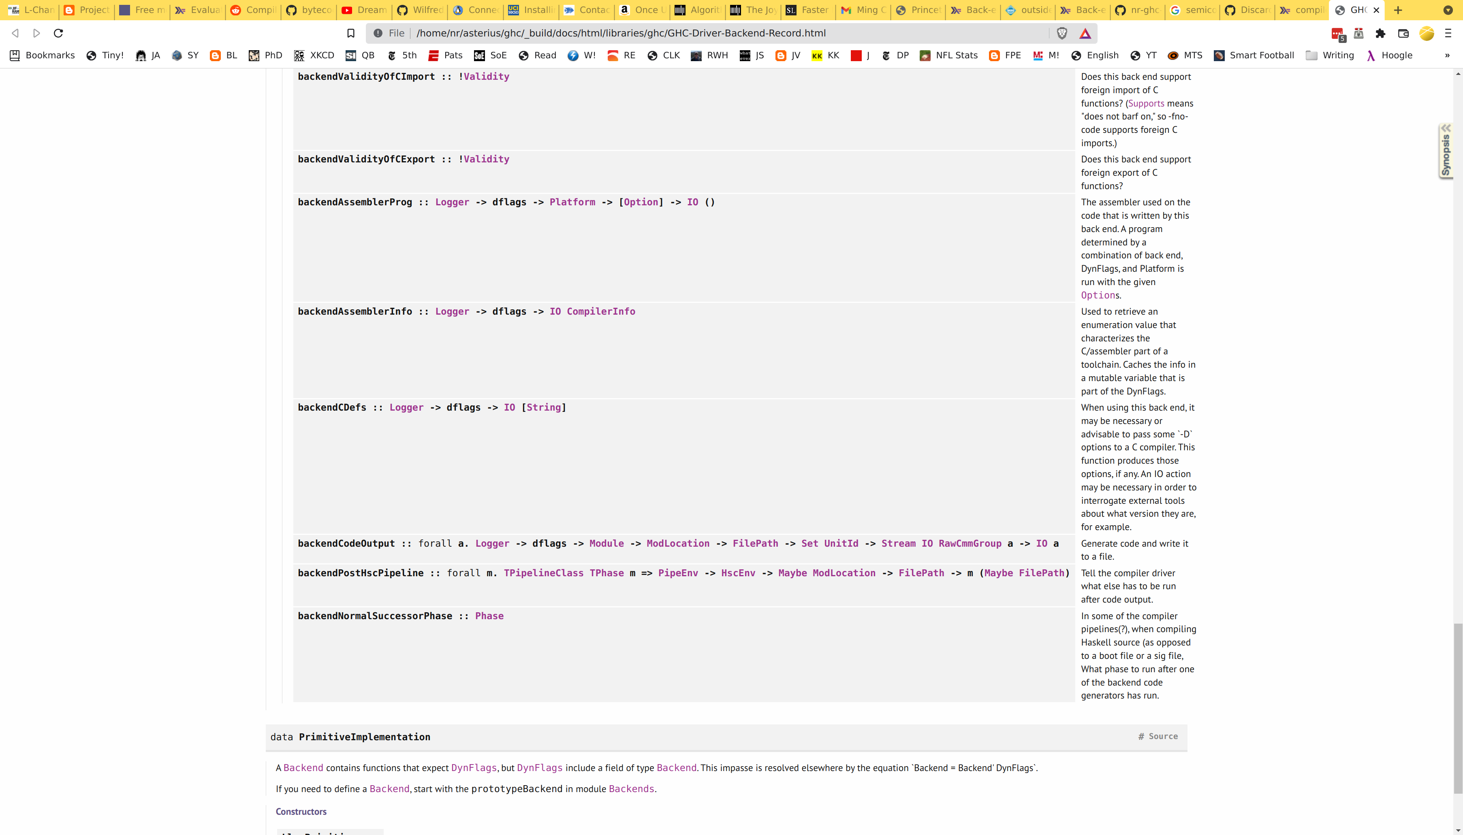The width and height of the screenshot is (1463, 835).
Task: Switch to the L-Chan tab
Action: pos(32,10)
